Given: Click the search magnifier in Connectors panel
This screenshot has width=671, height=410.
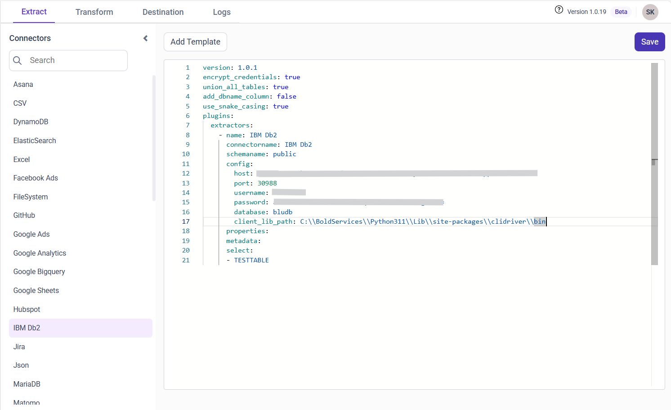Looking at the screenshot, I should [x=17, y=60].
